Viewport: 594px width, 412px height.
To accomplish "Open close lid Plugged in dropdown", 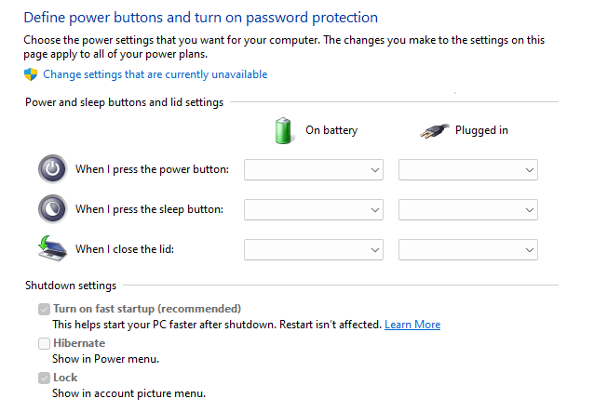I will pyautogui.click(x=468, y=249).
